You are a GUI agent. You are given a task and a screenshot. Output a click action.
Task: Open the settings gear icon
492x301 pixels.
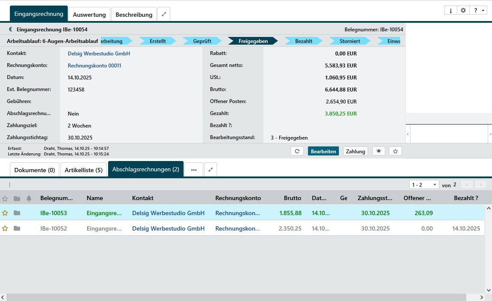[x=463, y=11]
